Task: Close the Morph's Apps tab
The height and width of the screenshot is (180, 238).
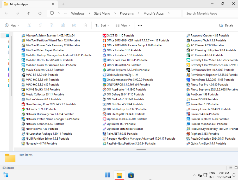Action: click(53, 4)
